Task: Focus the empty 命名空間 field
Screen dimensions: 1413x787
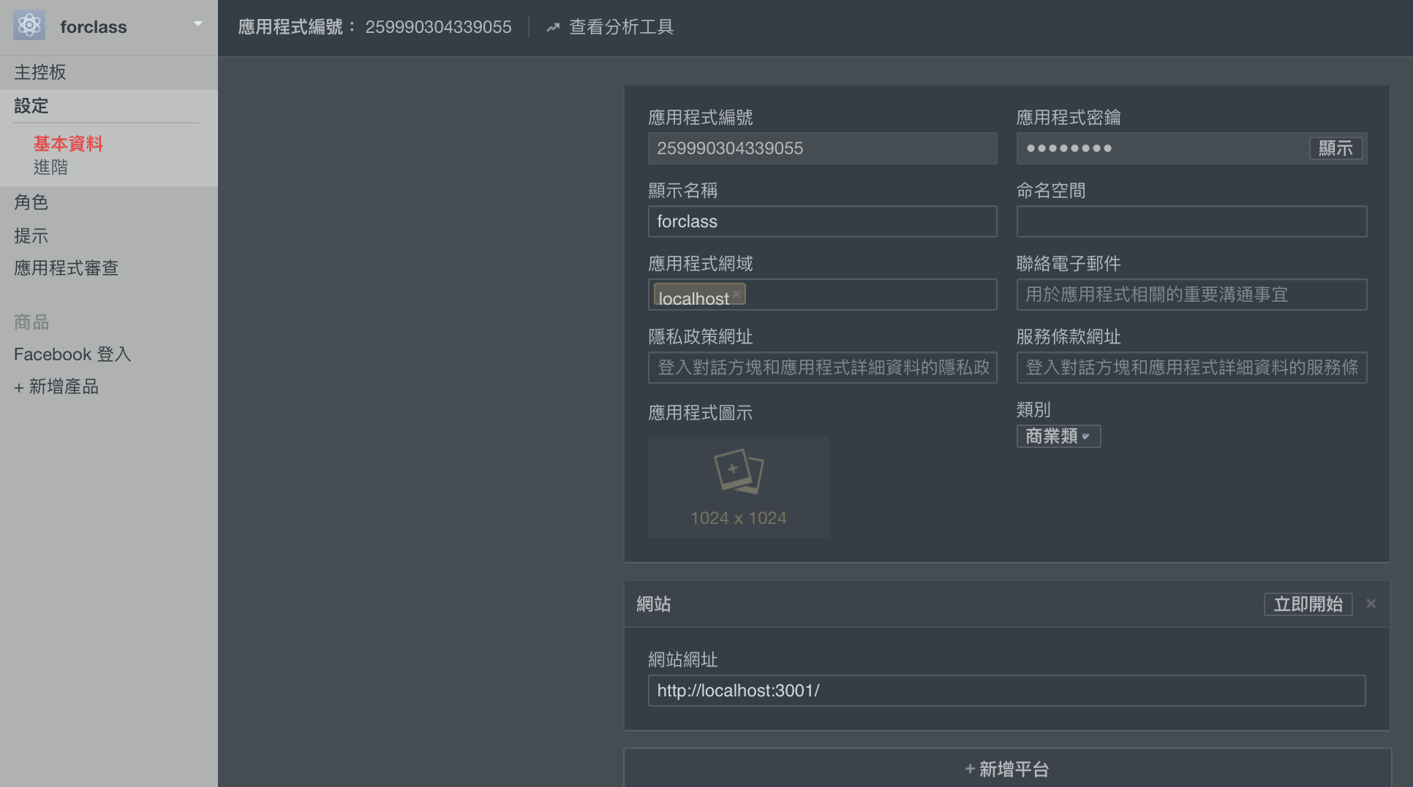Action: click(x=1191, y=221)
